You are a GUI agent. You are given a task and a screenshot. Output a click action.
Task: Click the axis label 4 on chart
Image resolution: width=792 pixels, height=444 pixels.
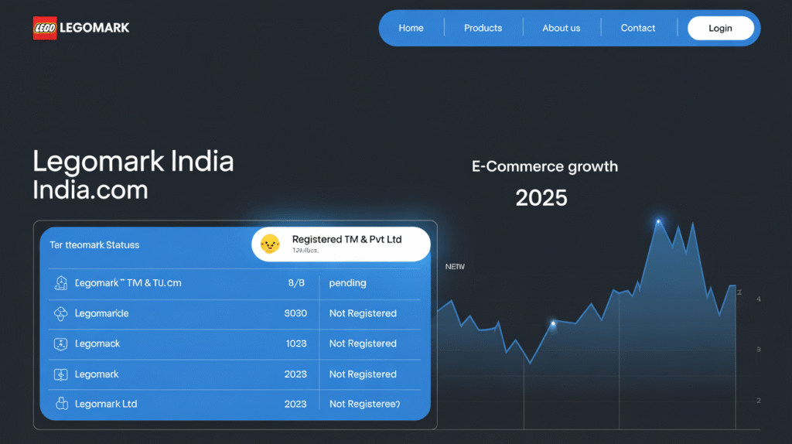759,299
